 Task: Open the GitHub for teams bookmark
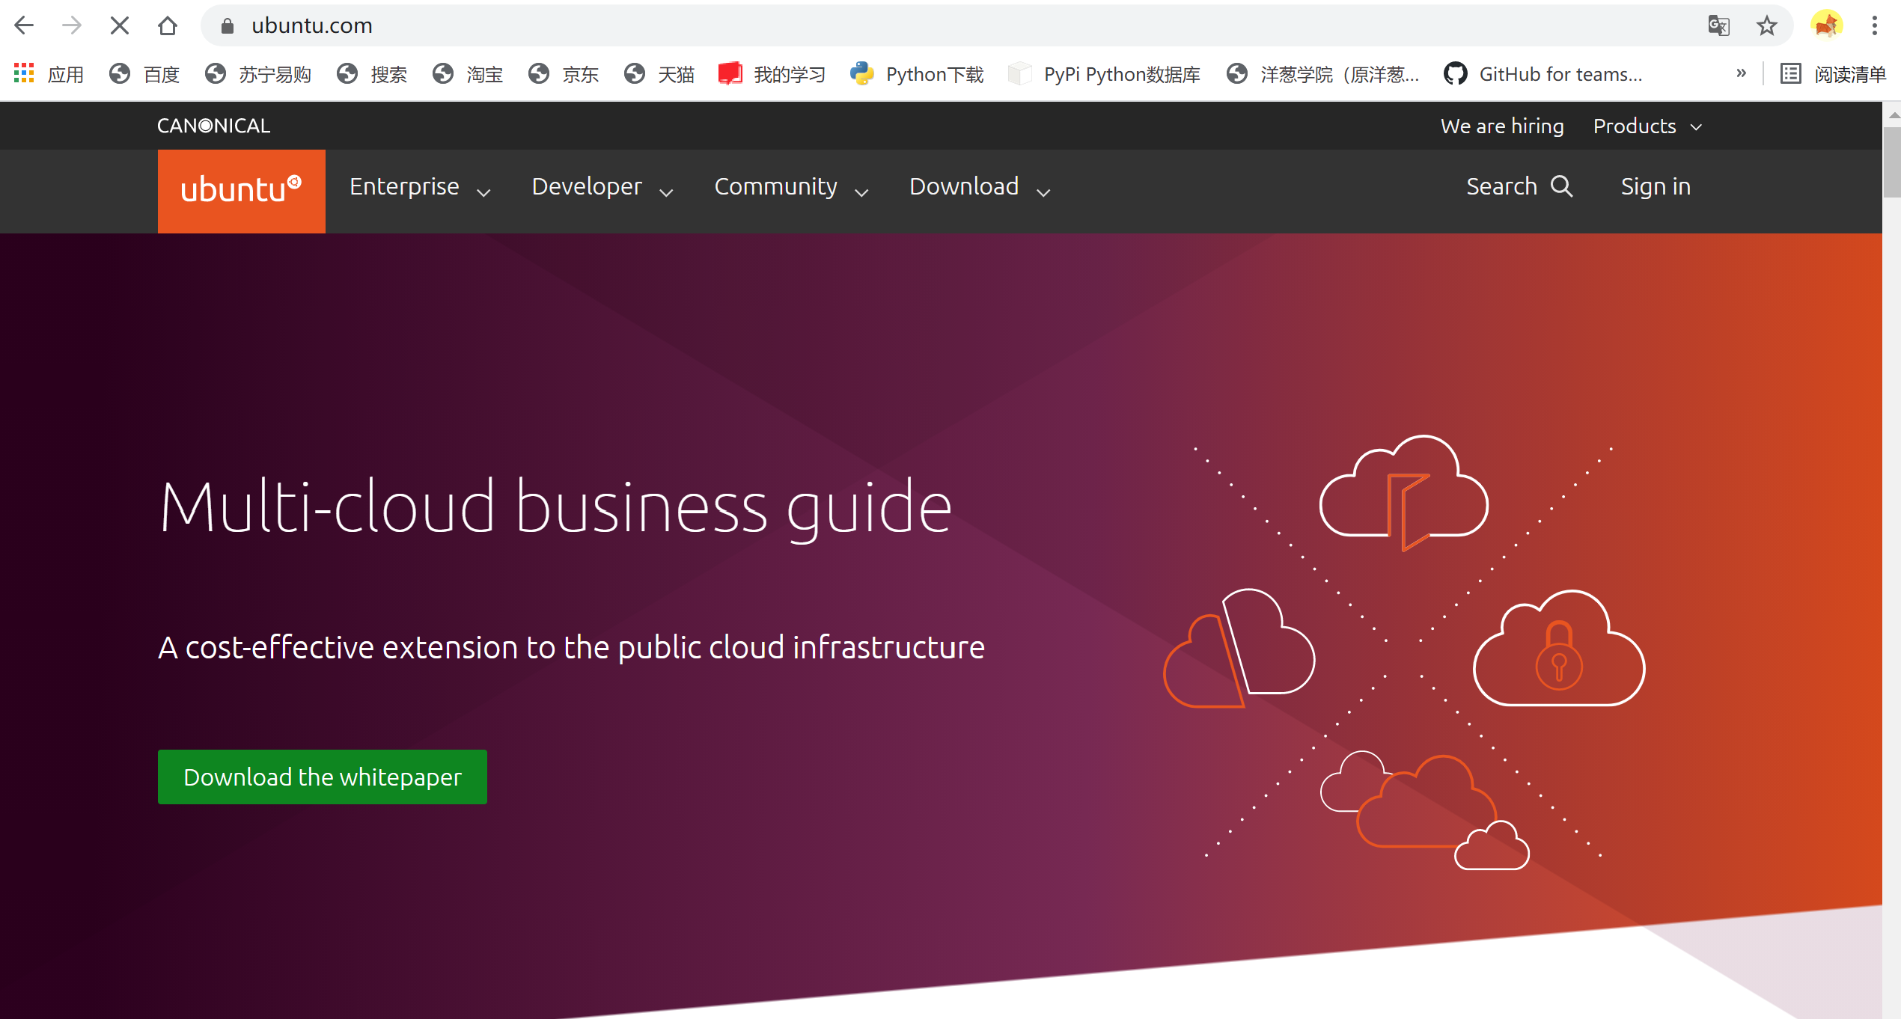pyautogui.click(x=1543, y=74)
